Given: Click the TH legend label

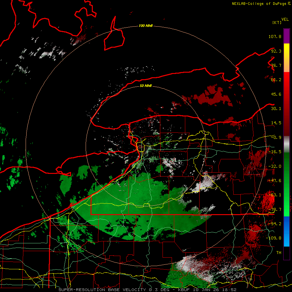Looking at the screenshot, I should pos(279,253).
